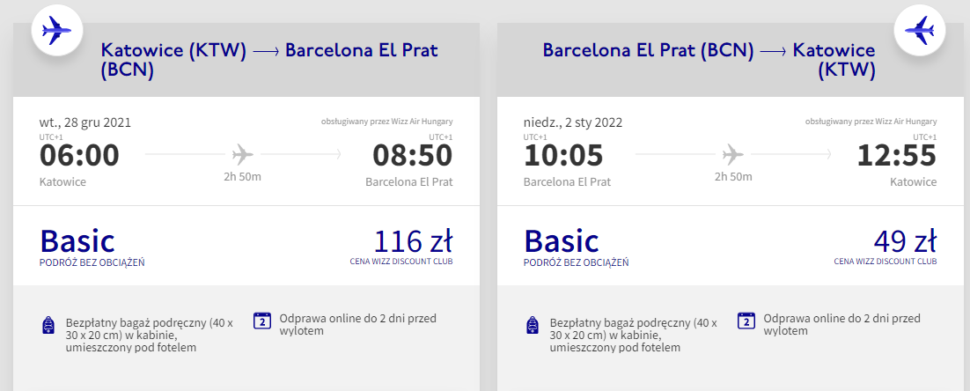Click the 06:00 departure time
The width and height of the screenshot is (970, 391).
[79, 155]
